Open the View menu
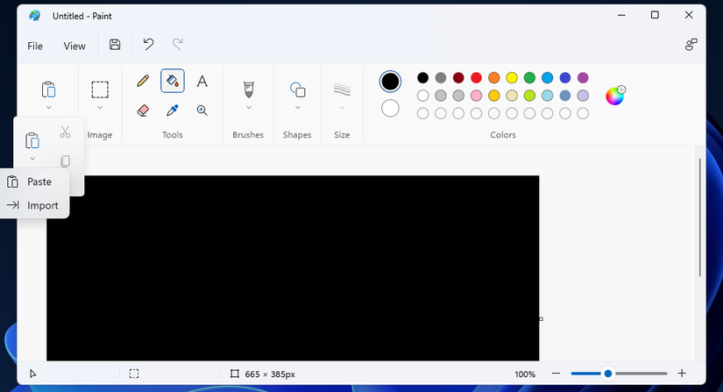 [x=74, y=46]
